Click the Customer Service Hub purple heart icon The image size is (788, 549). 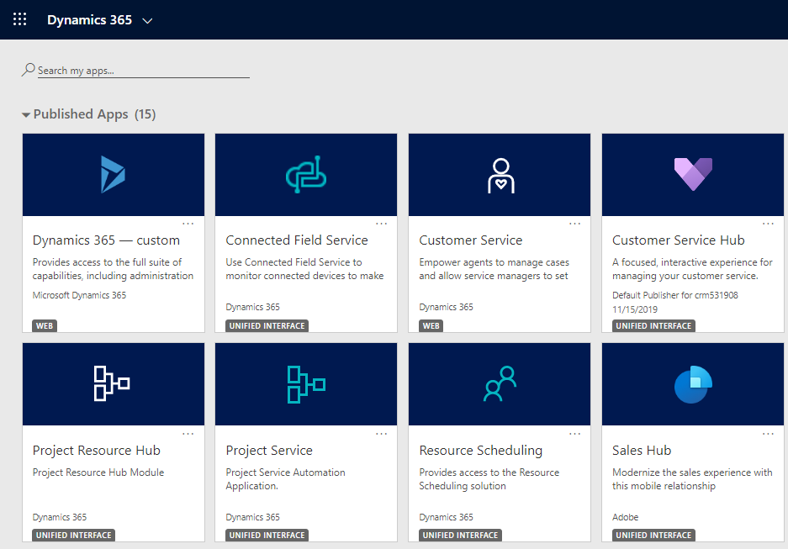coord(692,173)
